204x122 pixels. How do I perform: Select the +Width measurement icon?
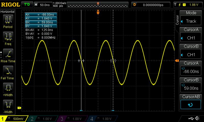8,88
